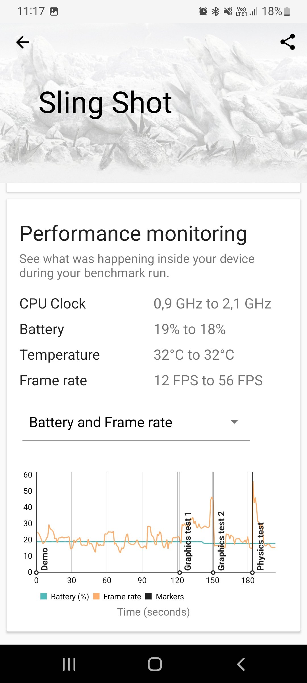Toggle Battery (%) legend series
307x683 pixels.
[65, 596]
